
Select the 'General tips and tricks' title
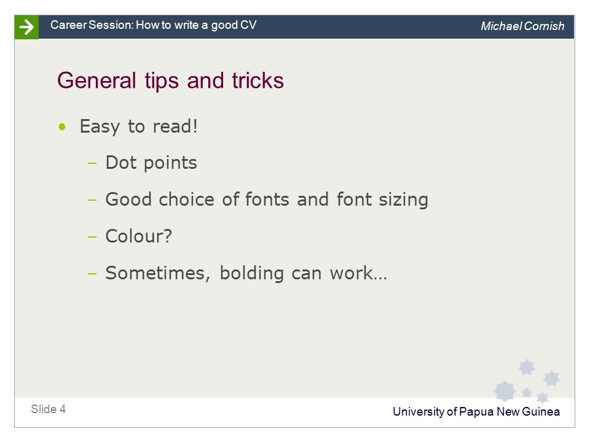[170, 81]
